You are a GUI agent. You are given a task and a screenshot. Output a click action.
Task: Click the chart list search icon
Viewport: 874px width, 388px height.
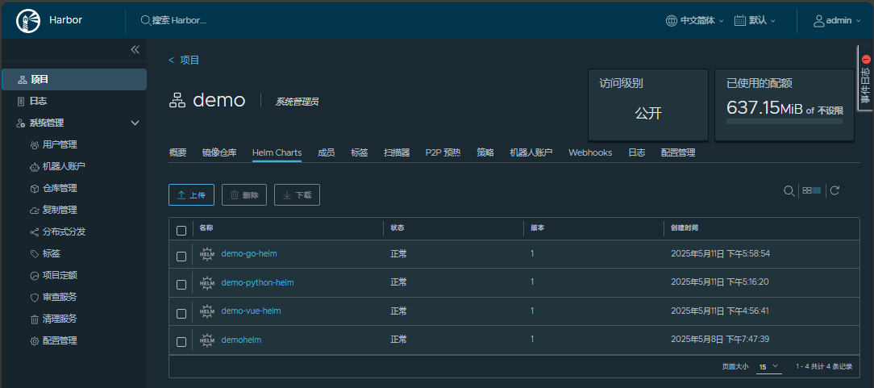click(x=789, y=190)
